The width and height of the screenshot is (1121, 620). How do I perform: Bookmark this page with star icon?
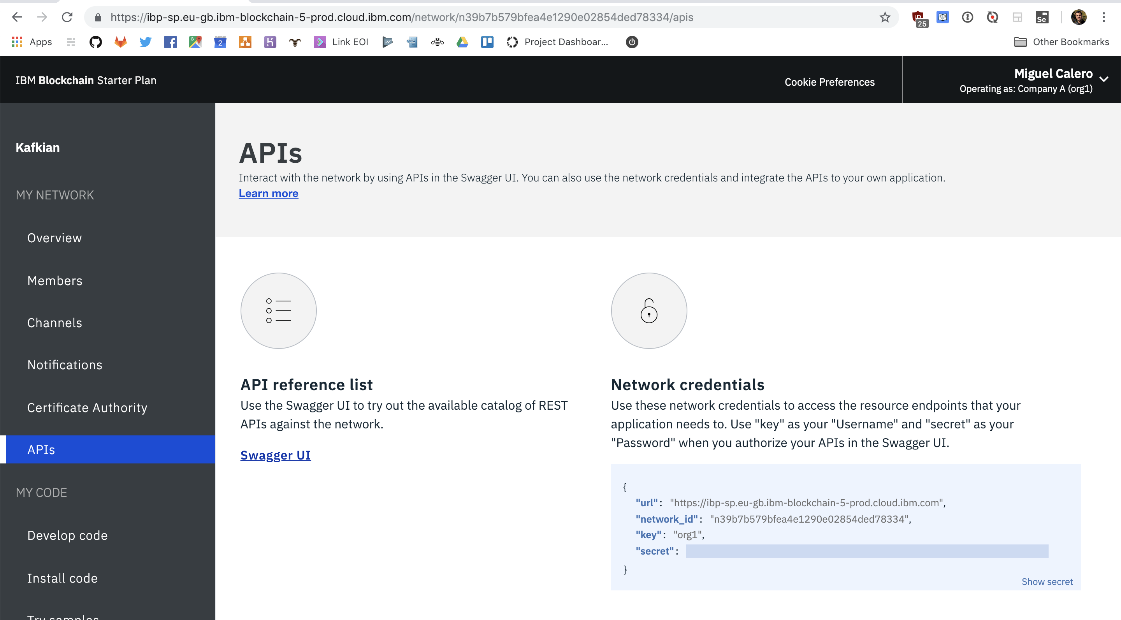click(x=885, y=18)
